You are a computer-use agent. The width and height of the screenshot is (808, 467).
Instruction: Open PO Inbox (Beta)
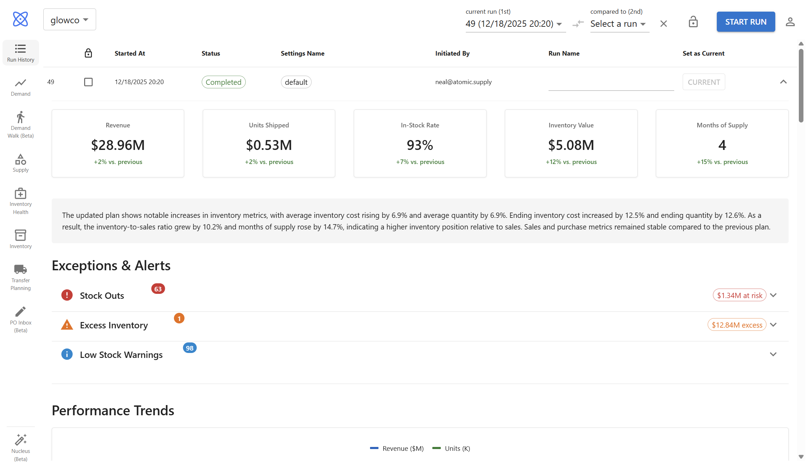[x=20, y=318]
